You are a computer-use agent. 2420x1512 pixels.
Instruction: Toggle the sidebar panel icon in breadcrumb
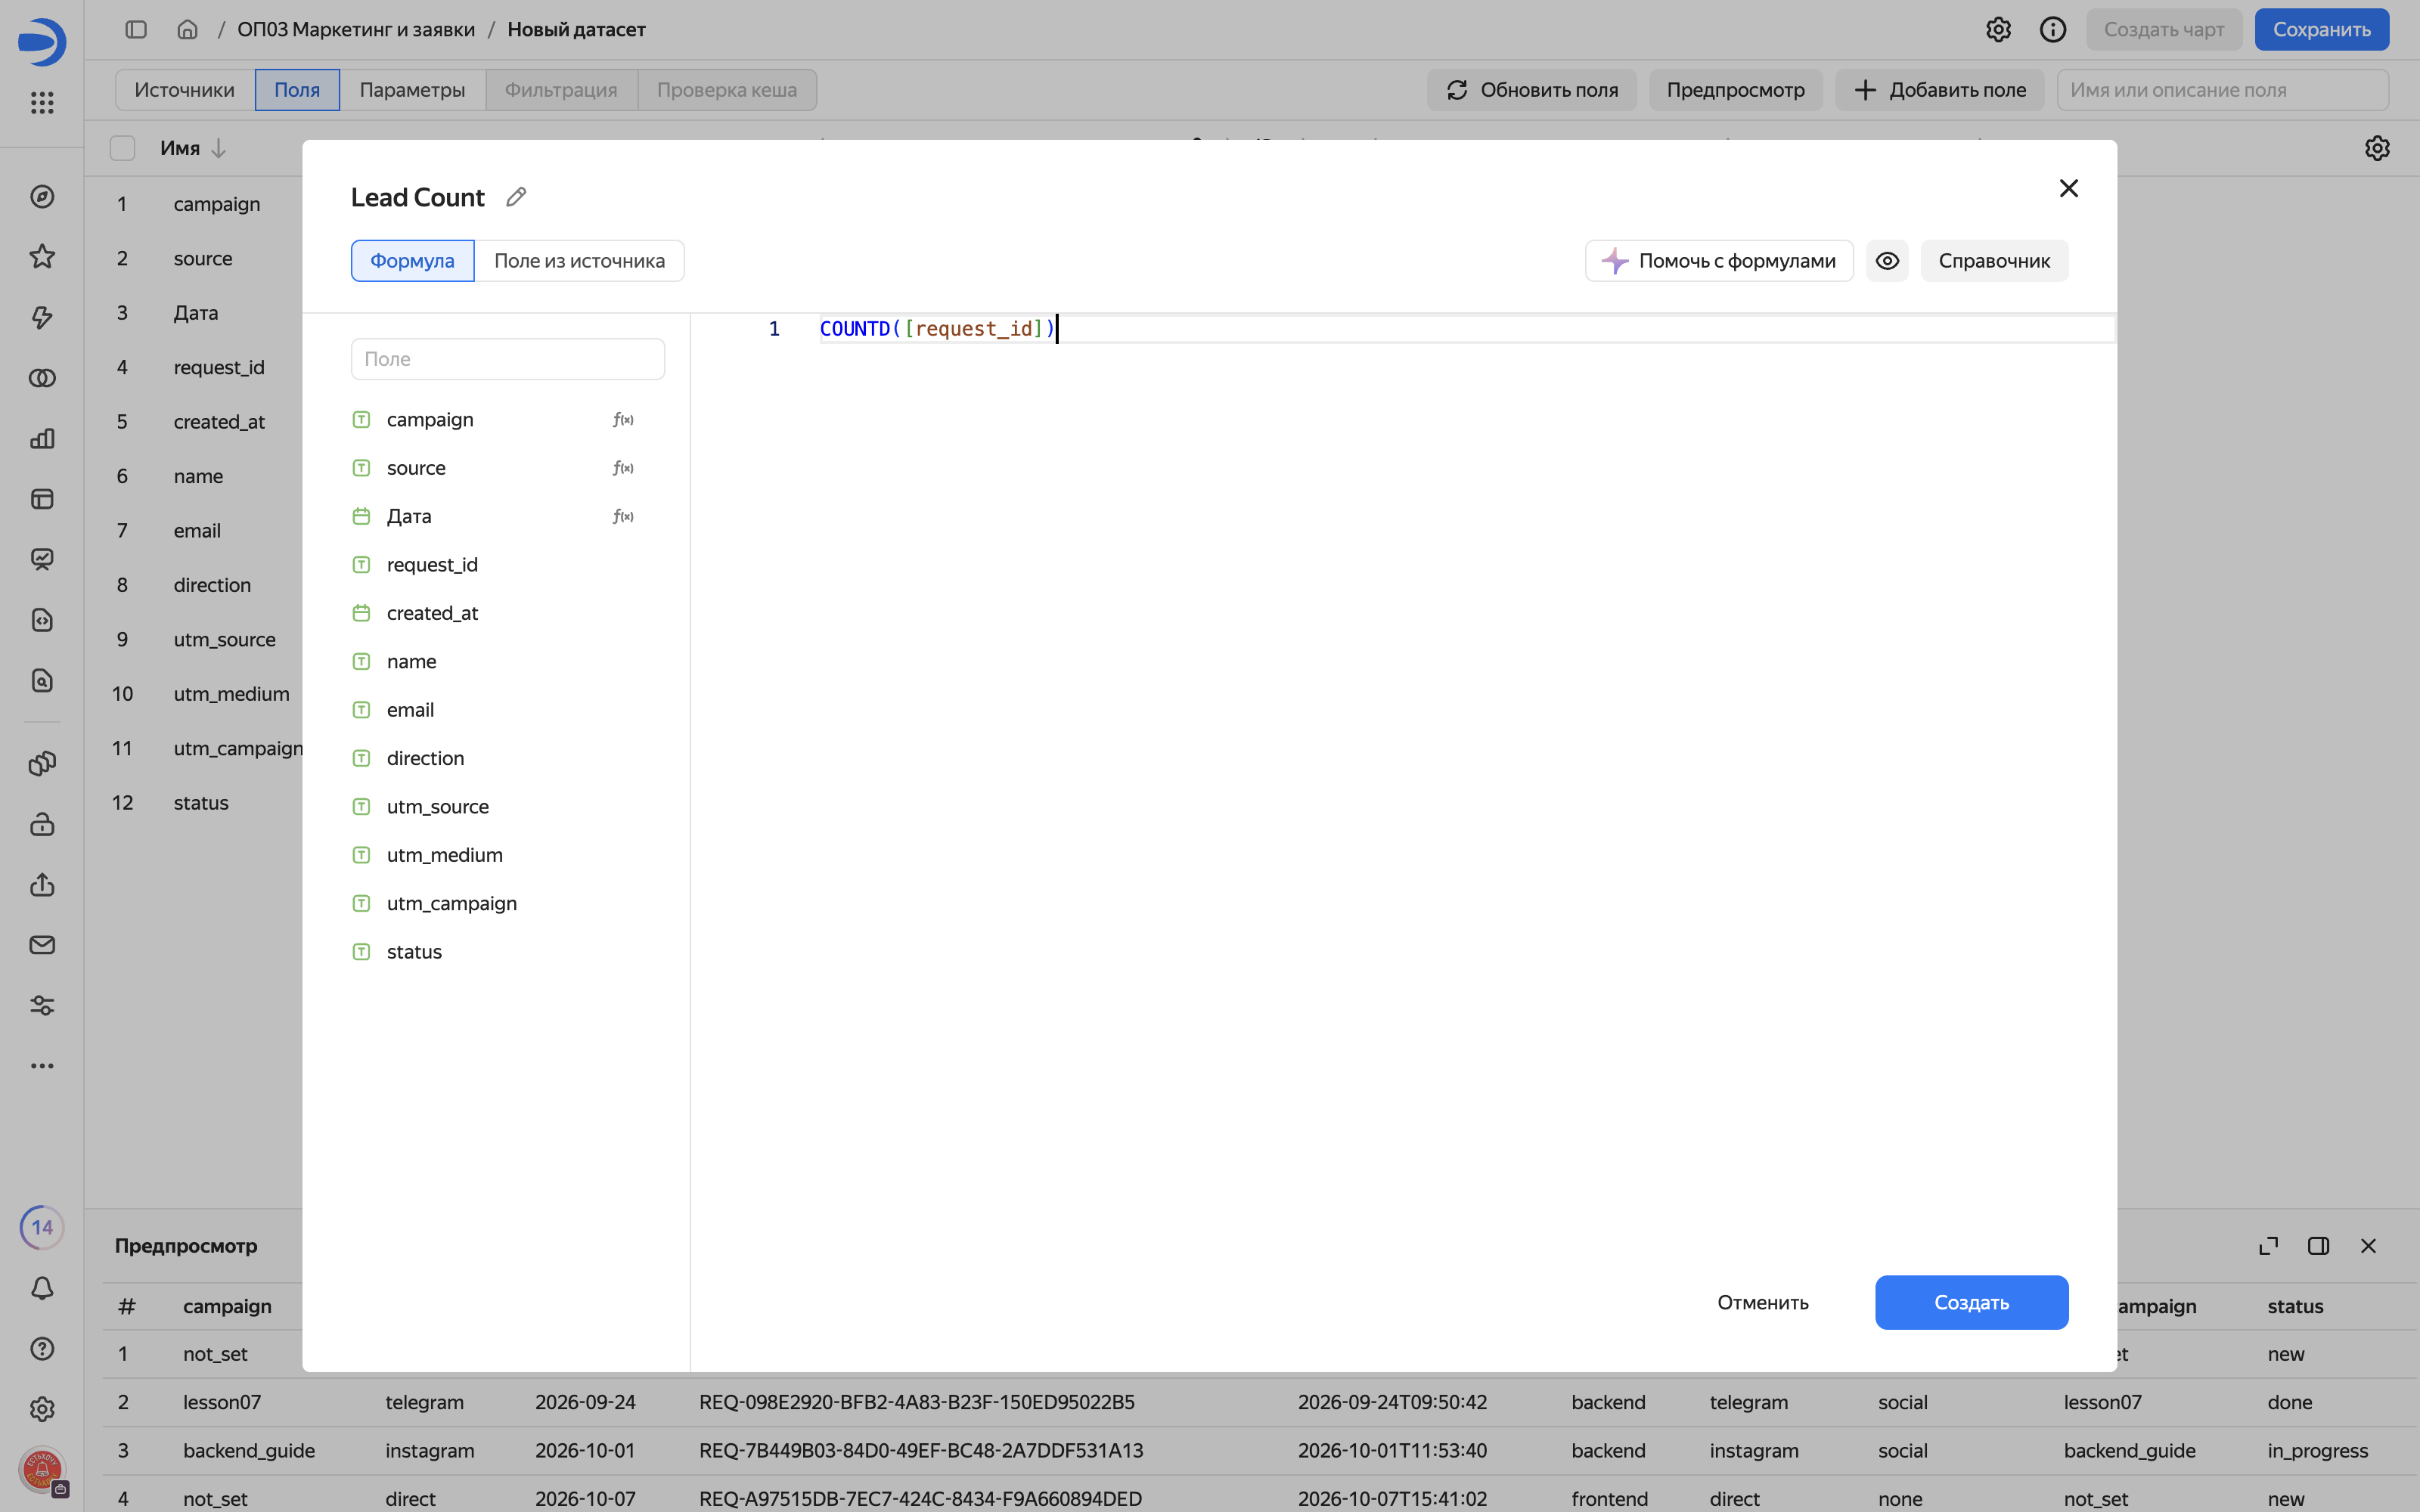136,29
